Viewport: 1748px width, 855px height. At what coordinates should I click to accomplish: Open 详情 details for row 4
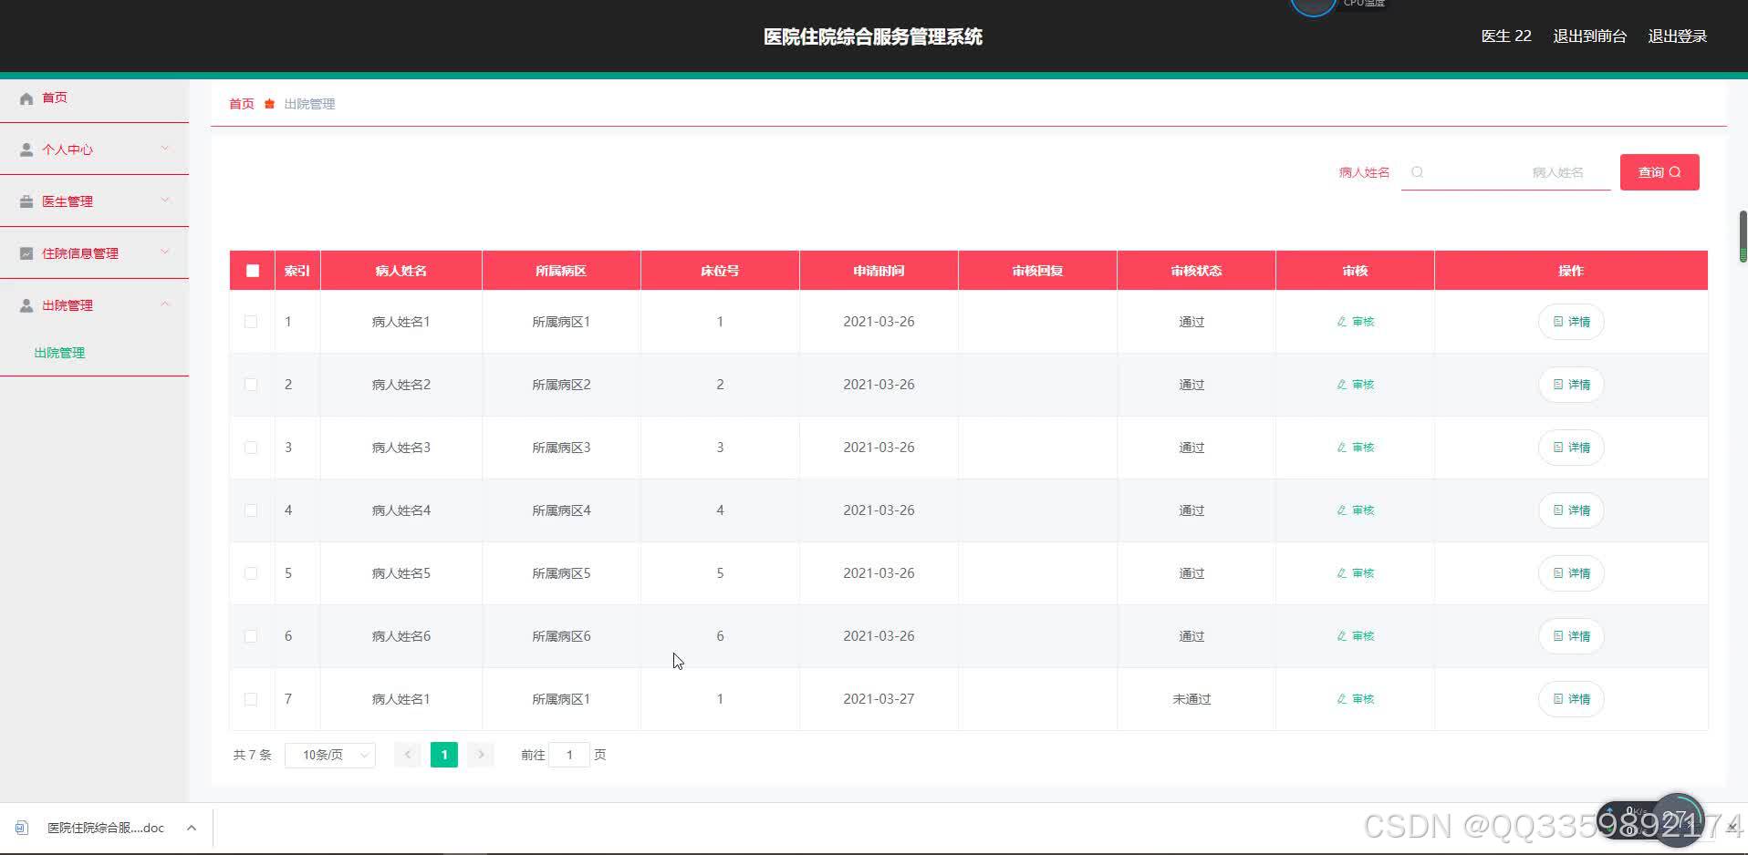pos(1571,510)
